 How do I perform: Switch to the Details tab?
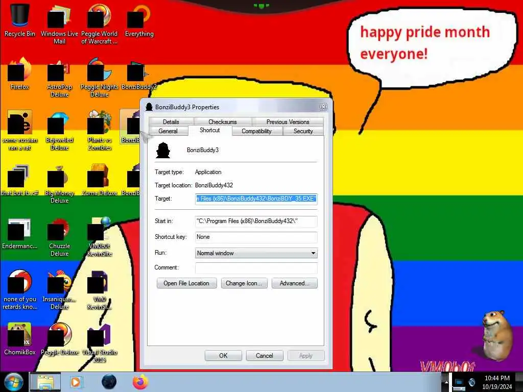[171, 122]
